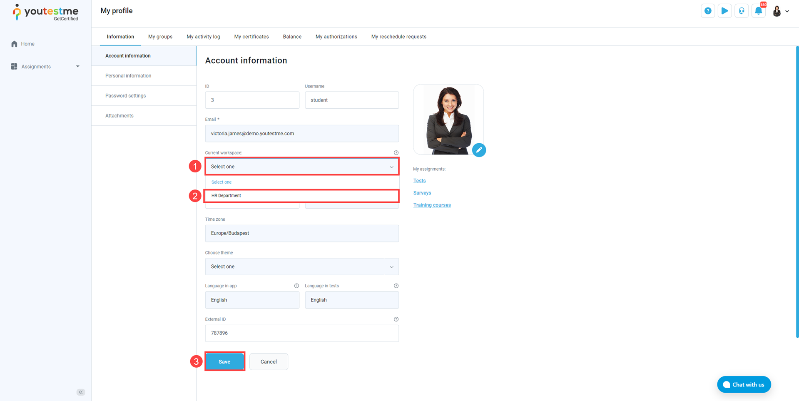Viewport: 799px width, 401px height.
Task: Click the Language in app info icon
Action: tap(296, 286)
